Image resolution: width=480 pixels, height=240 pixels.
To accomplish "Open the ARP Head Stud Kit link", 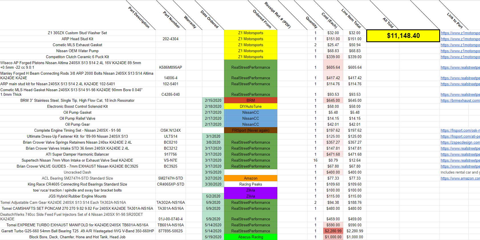I will 460,39.
